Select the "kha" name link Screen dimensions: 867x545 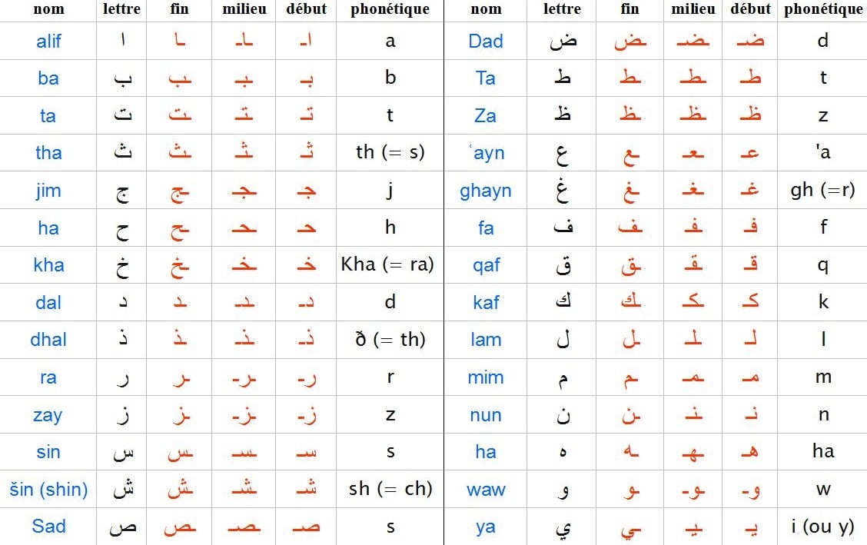click(x=48, y=265)
